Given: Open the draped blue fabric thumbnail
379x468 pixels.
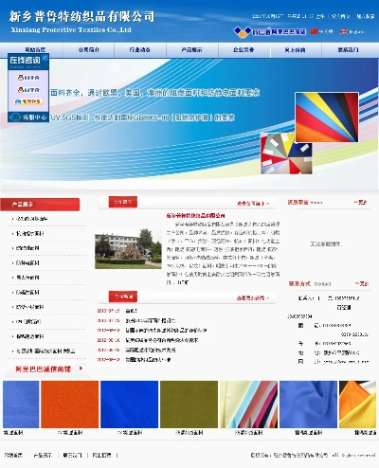Looking at the screenshot, I should (x=308, y=405).
